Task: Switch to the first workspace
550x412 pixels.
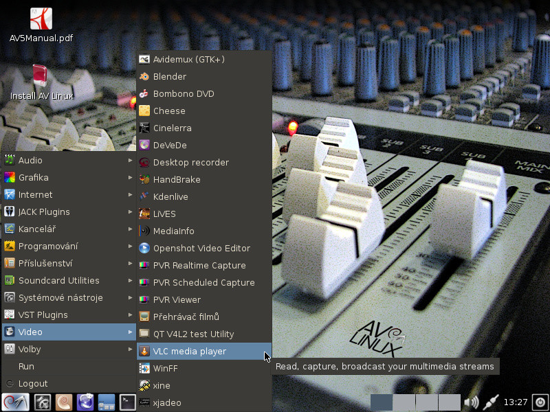Action: 382,402
